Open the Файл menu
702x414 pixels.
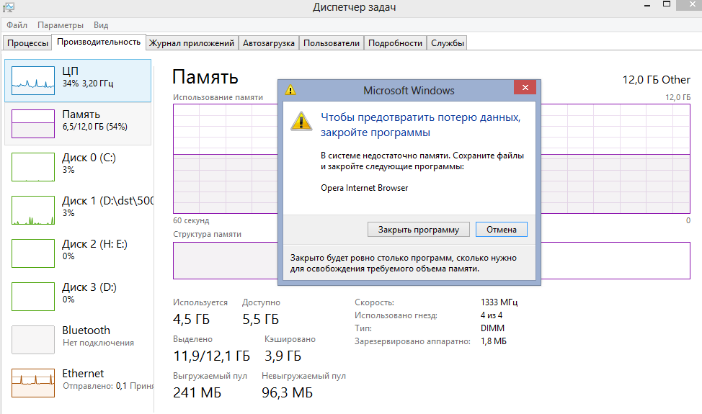pyautogui.click(x=17, y=25)
